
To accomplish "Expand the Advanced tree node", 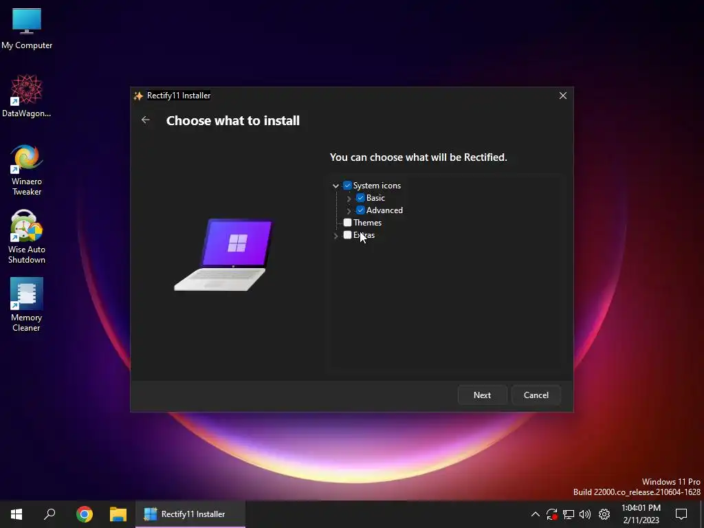I will (x=349, y=210).
